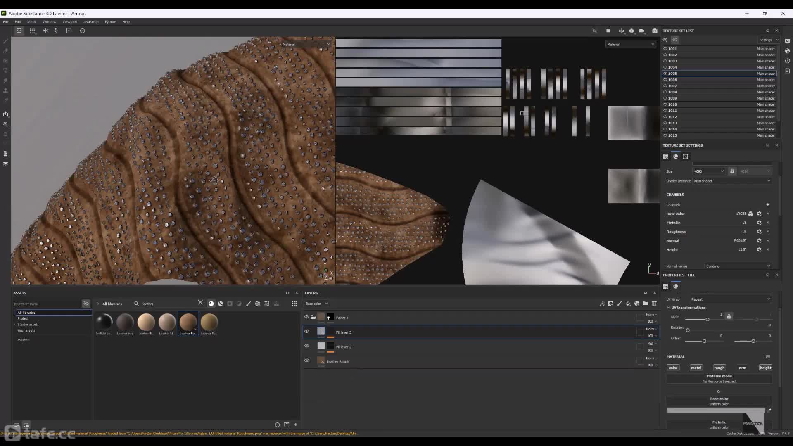The image size is (793, 446).
Task: Open the UV Wrap Repeat dropdown
Action: pyautogui.click(x=731, y=299)
